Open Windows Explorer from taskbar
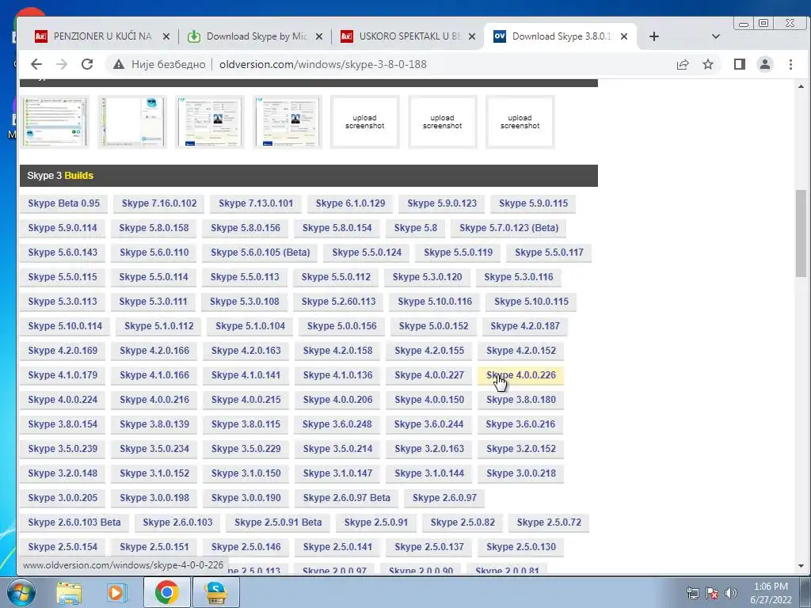 click(x=69, y=592)
